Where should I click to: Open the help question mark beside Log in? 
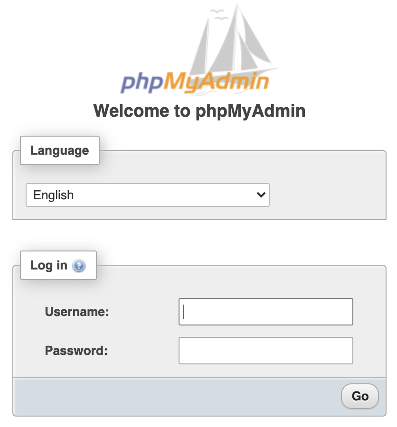tap(79, 266)
